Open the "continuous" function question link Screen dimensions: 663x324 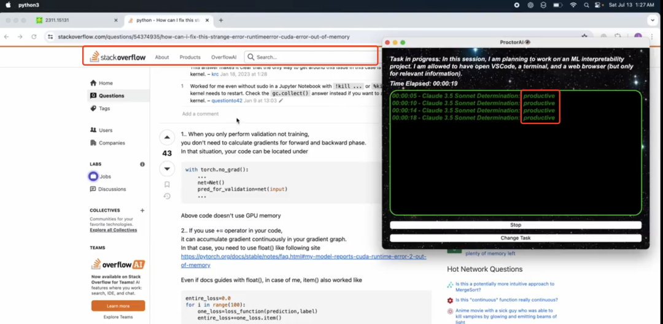click(506, 300)
